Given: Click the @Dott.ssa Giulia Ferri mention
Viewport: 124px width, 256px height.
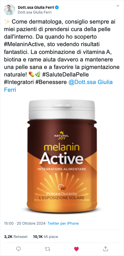Looking at the screenshot, I should click(x=58, y=86).
